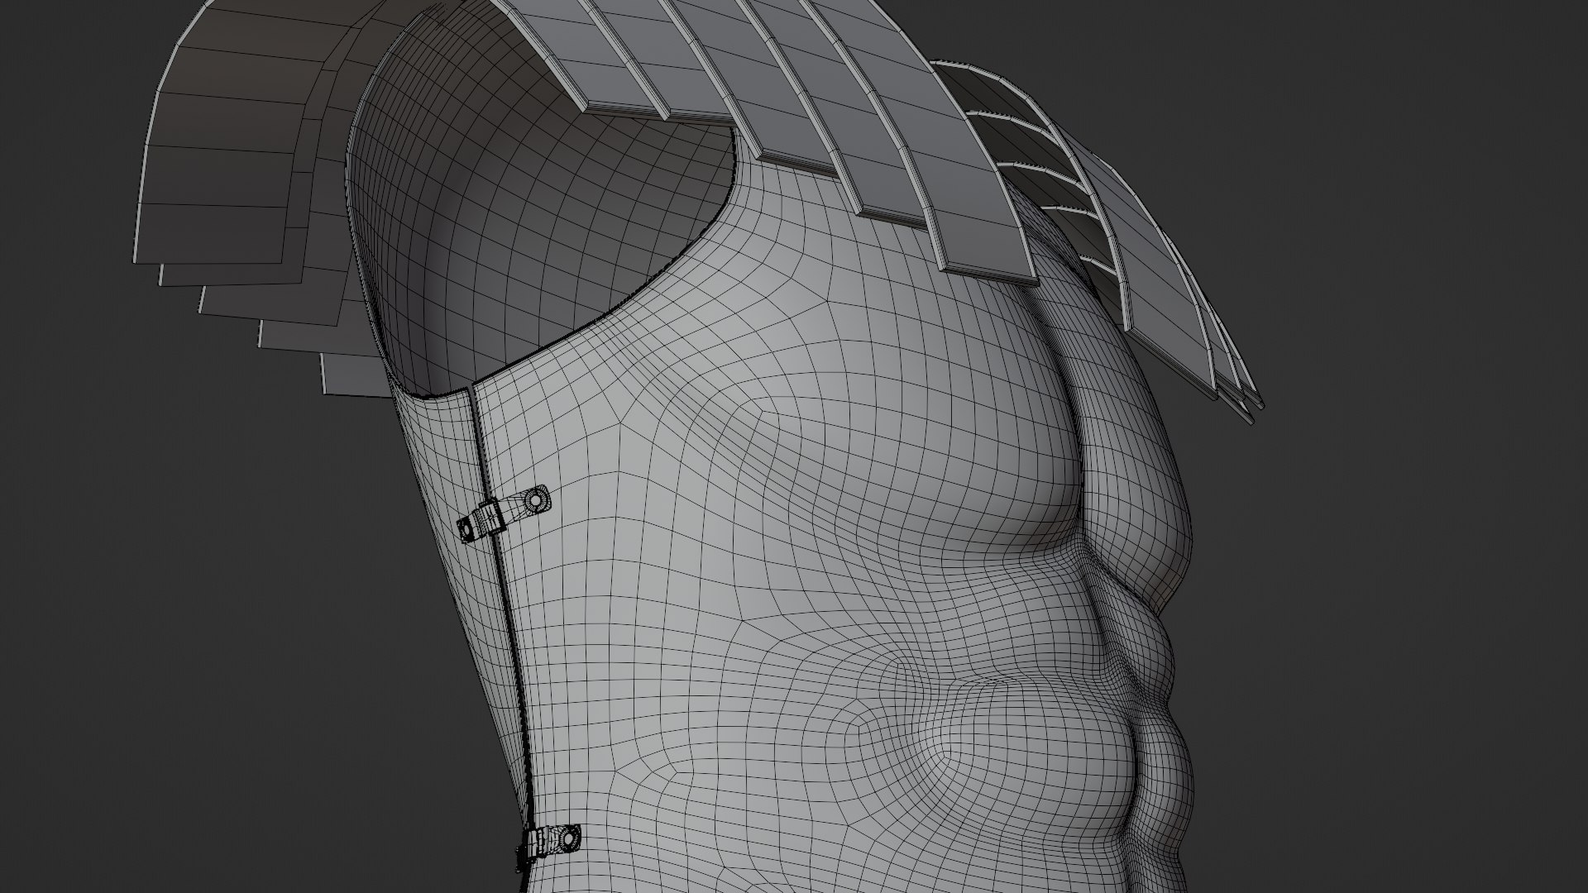Select the circular rivet on upper buckle
Screen dimensions: 1588x893
coord(537,499)
